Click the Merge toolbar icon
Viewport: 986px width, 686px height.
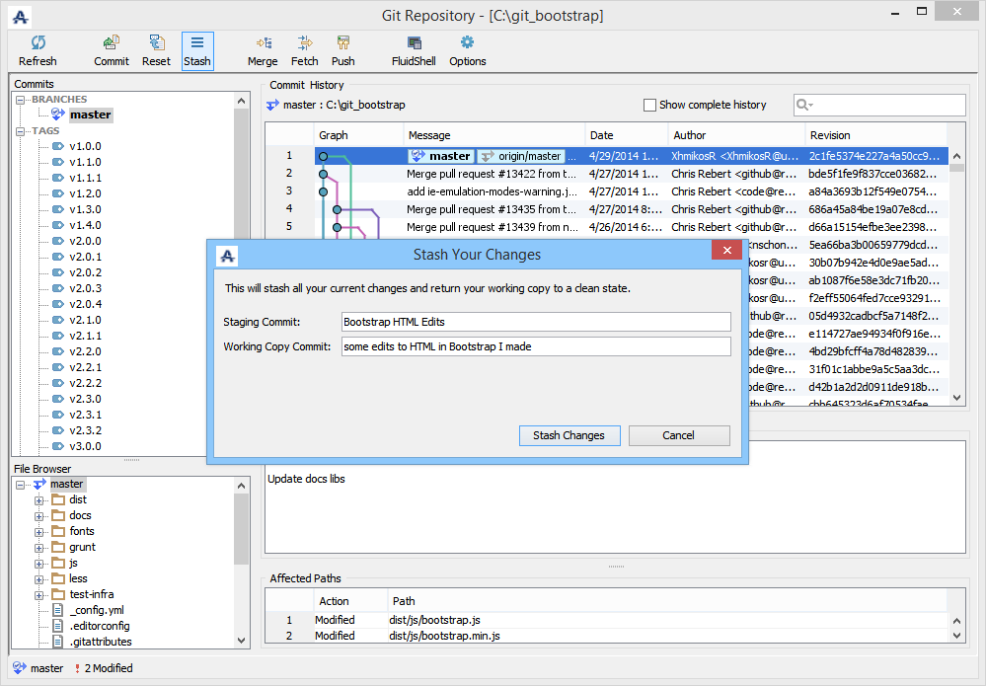[263, 50]
